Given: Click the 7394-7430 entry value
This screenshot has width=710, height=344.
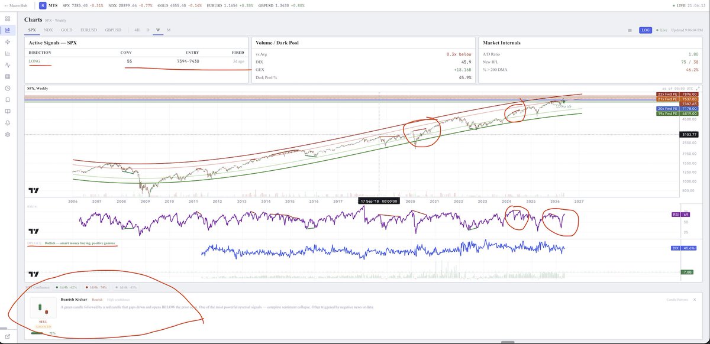Looking at the screenshot, I should coord(188,61).
